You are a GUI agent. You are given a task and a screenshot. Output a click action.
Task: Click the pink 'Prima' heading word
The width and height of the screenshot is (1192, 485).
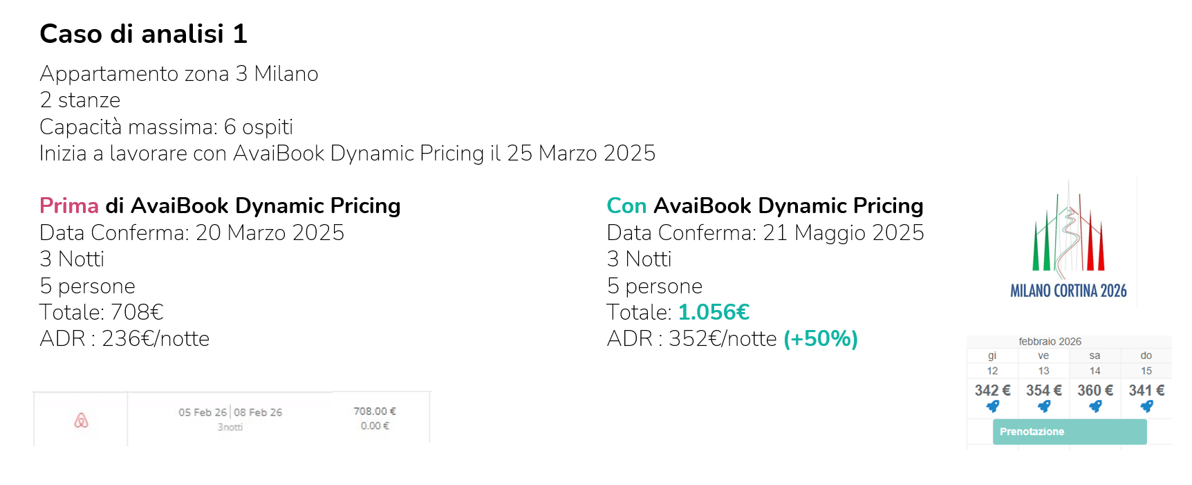tap(69, 205)
